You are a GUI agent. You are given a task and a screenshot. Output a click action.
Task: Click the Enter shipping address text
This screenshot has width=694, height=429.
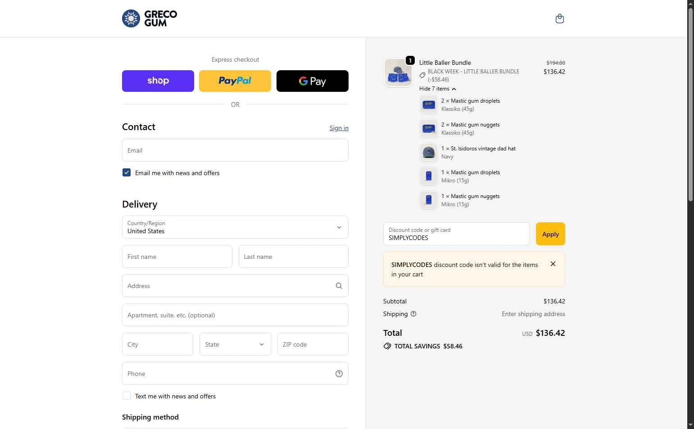point(534,314)
